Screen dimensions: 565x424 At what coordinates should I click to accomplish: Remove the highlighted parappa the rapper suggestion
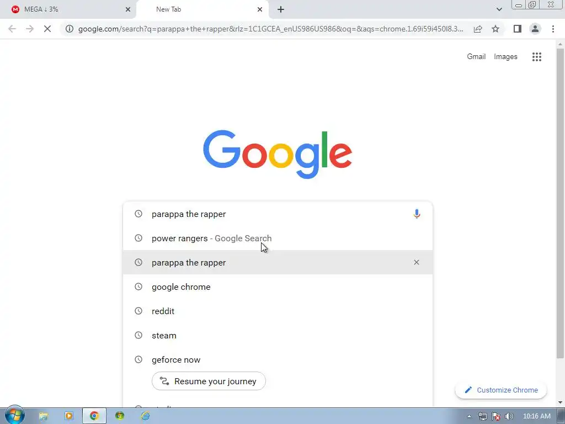(416, 262)
